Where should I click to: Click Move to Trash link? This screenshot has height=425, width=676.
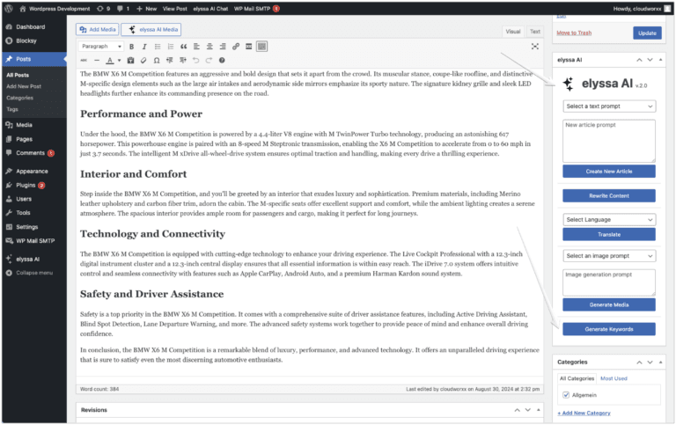tap(574, 33)
